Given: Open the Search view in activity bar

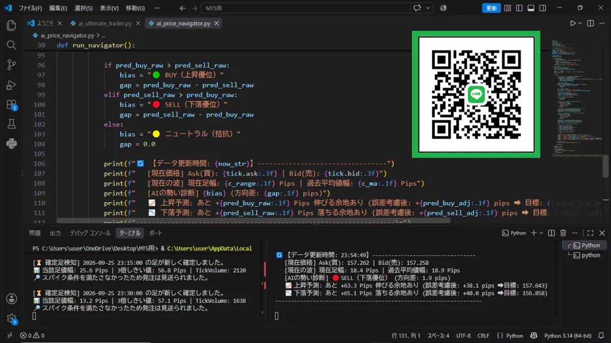Looking at the screenshot, I should [11, 45].
